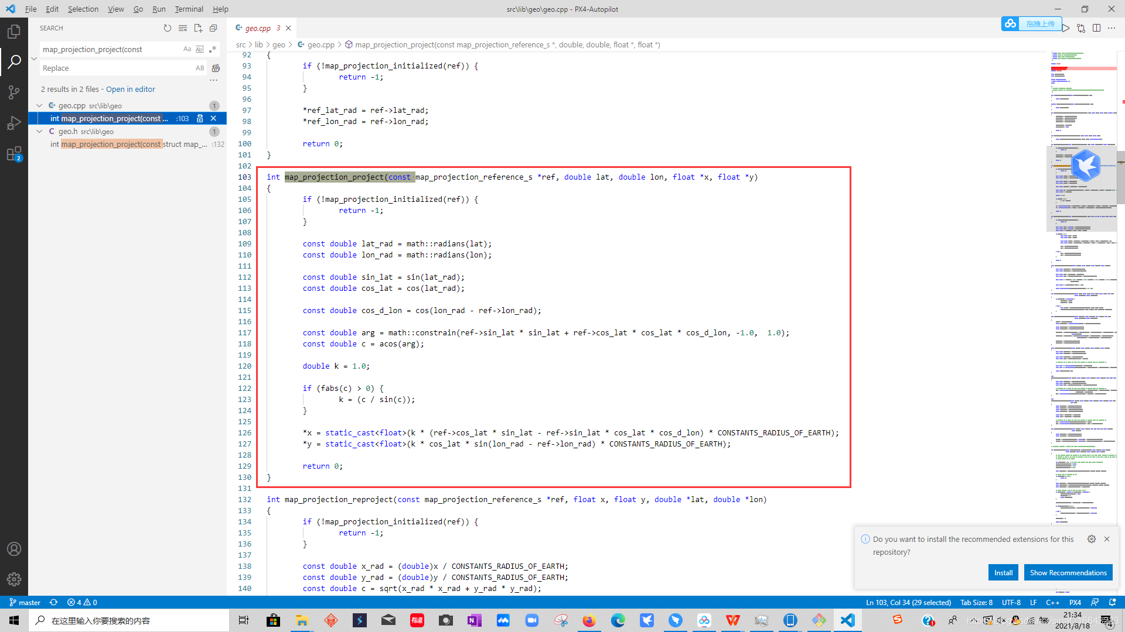Collapse geo.cpp search result group
1125x632 pixels.
click(x=39, y=106)
